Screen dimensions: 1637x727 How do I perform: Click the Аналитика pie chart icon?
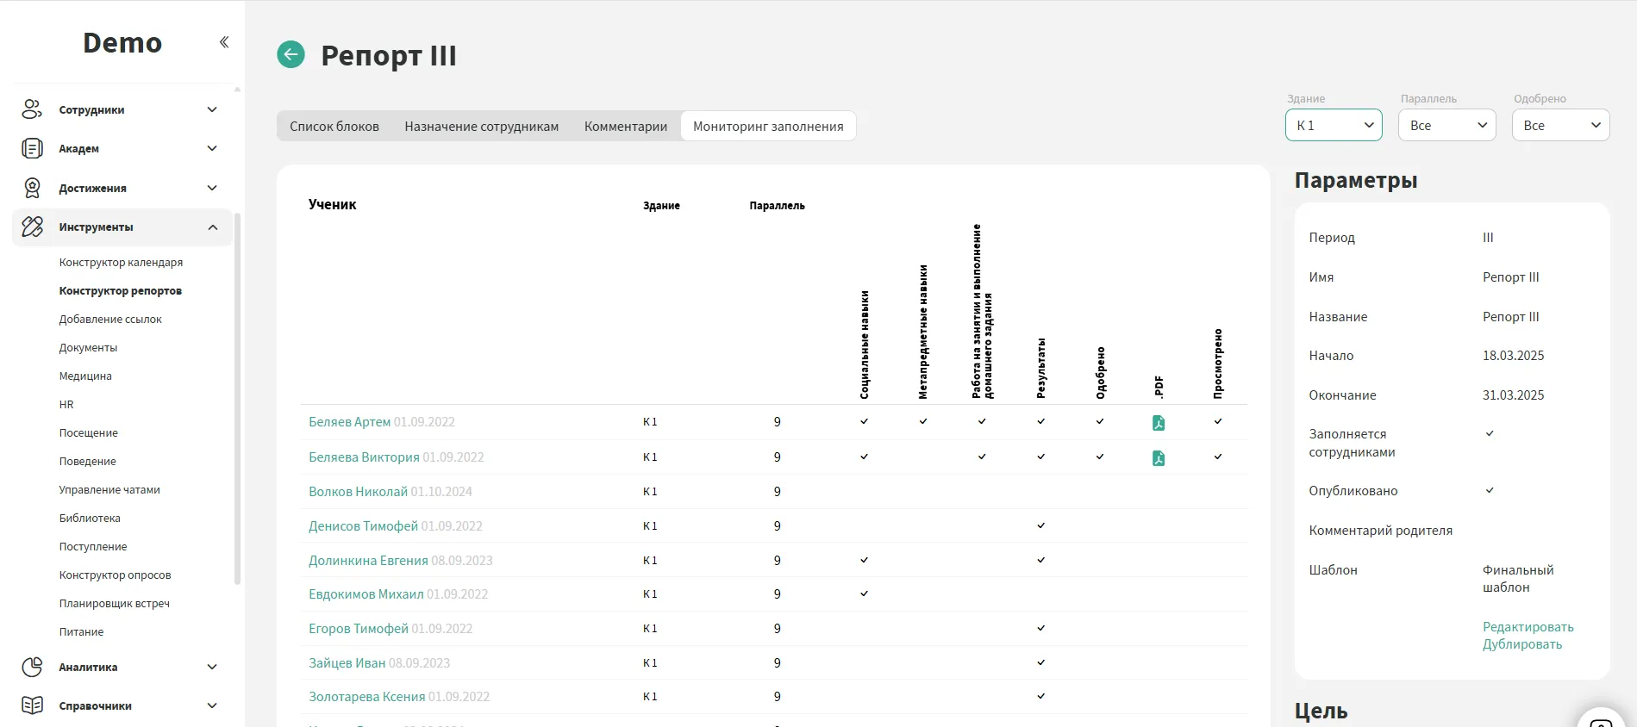tap(32, 667)
